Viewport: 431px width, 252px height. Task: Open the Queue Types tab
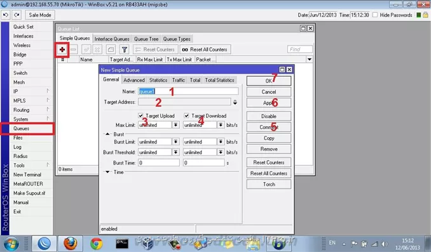coord(177,39)
